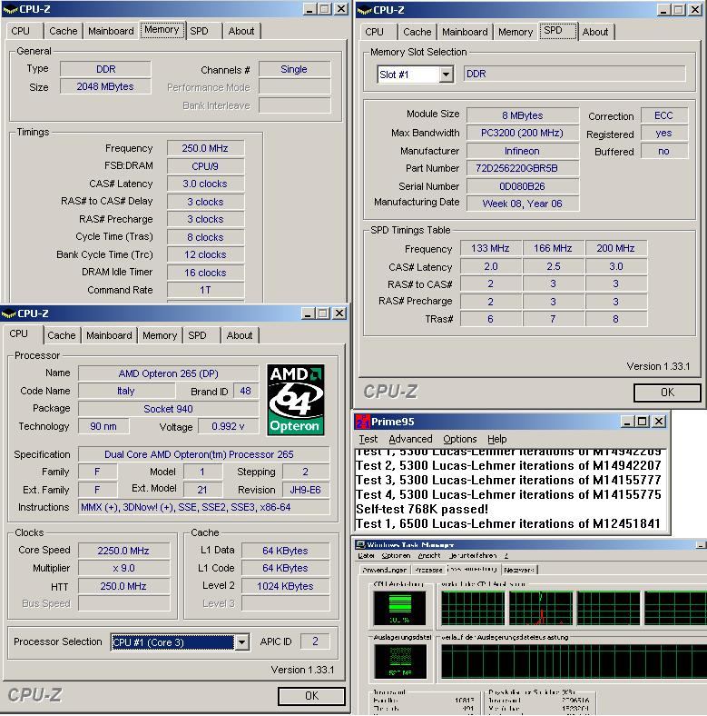This screenshot has width=707, height=716.
Task: Click the Voltage value 0.992 v
Action: (228, 426)
